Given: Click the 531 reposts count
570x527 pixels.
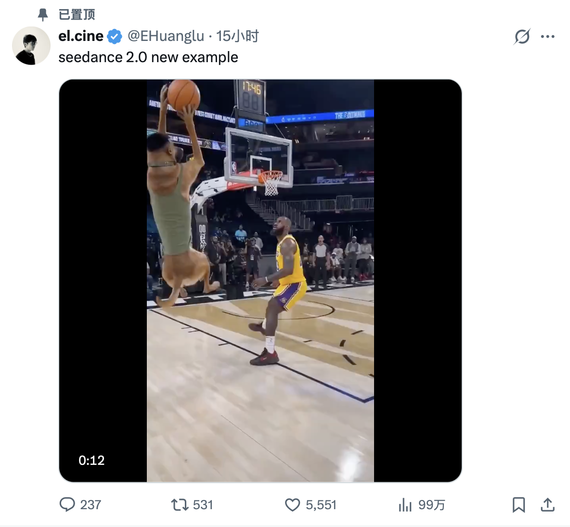Looking at the screenshot, I should (x=203, y=505).
